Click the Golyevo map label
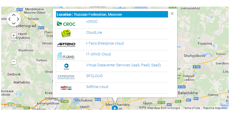 pos(51,99)
